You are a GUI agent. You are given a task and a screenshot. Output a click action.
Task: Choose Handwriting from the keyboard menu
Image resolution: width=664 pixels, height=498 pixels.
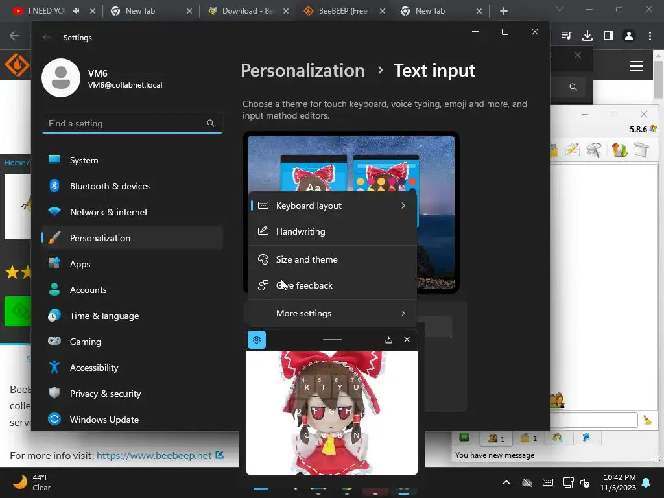coord(333,231)
